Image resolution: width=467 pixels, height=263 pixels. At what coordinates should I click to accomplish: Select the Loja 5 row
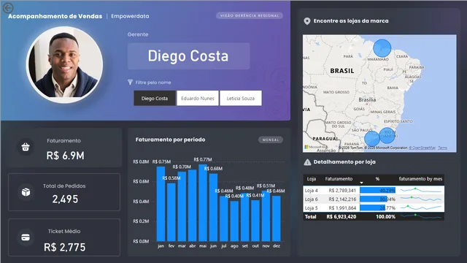tap(374, 207)
